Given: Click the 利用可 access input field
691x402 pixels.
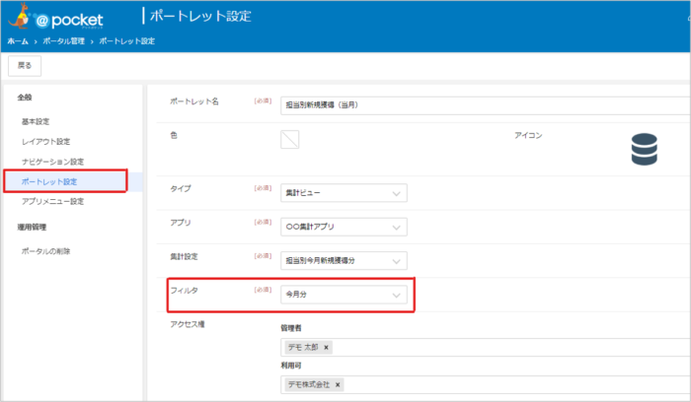Looking at the screenshot, I should click(486, 385).
